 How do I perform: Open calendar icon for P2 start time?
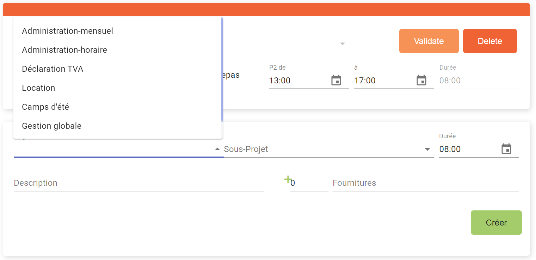pos(336,80)
